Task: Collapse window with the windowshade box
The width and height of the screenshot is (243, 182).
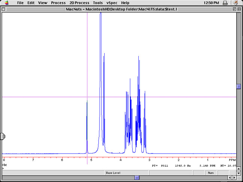Action: 239,9
